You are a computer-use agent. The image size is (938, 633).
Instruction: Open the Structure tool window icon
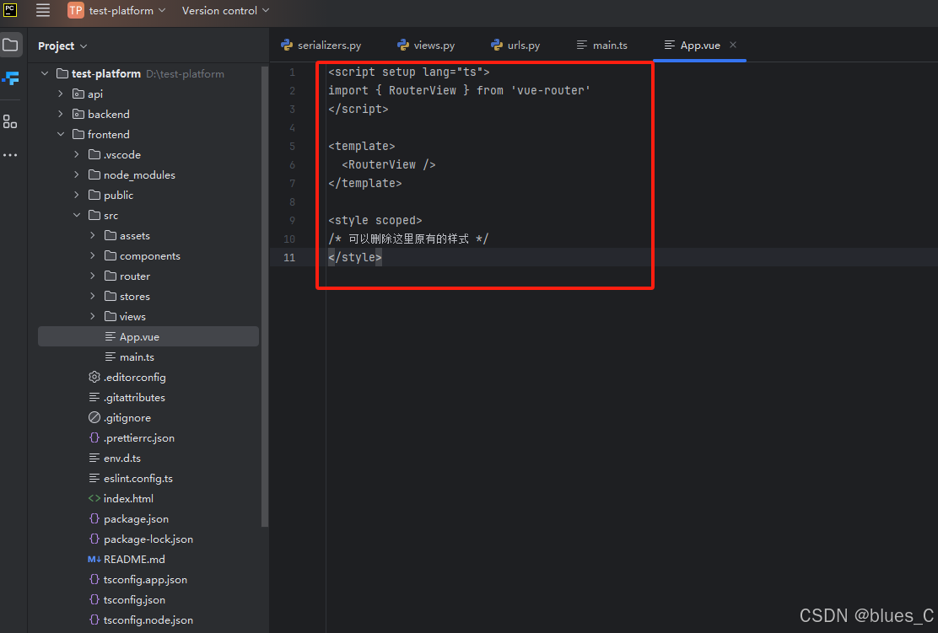(10, 122)
